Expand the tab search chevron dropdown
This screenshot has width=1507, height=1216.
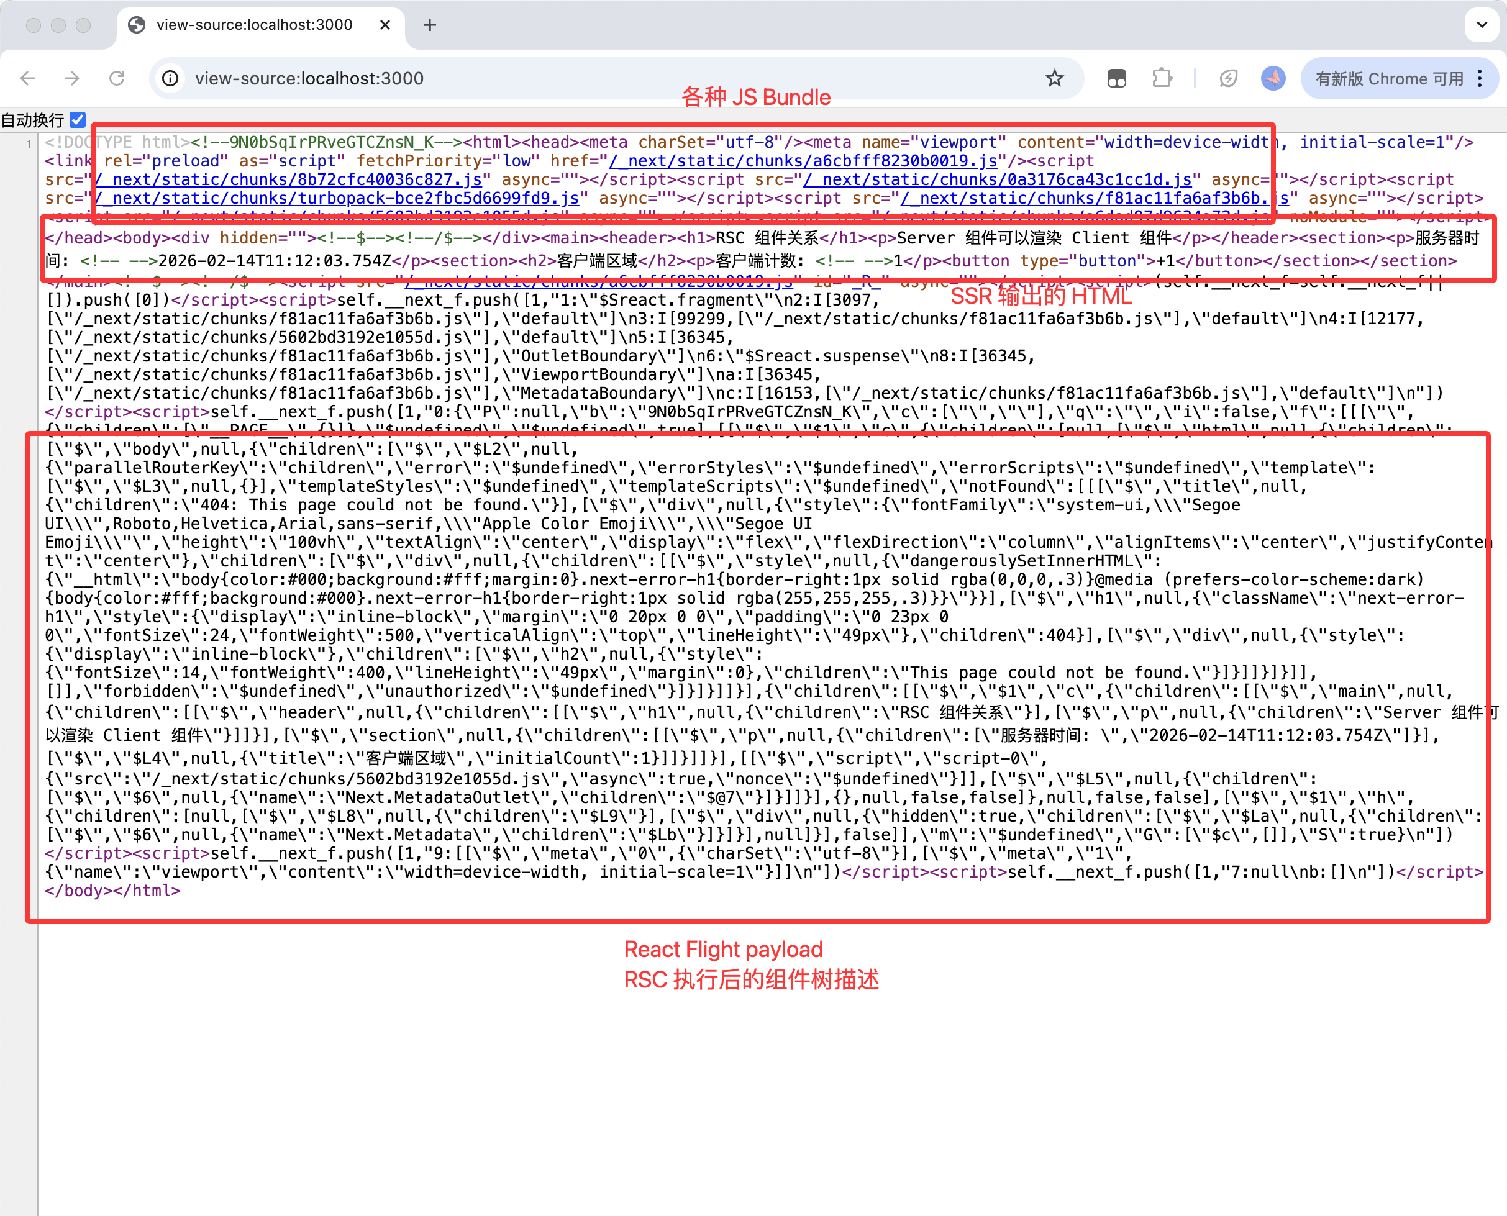pos(1482,25)
